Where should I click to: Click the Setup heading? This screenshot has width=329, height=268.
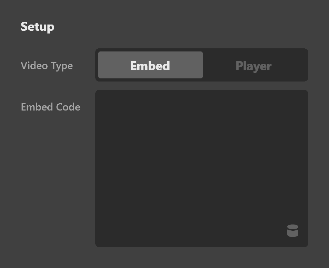click(x=37, y=27)
